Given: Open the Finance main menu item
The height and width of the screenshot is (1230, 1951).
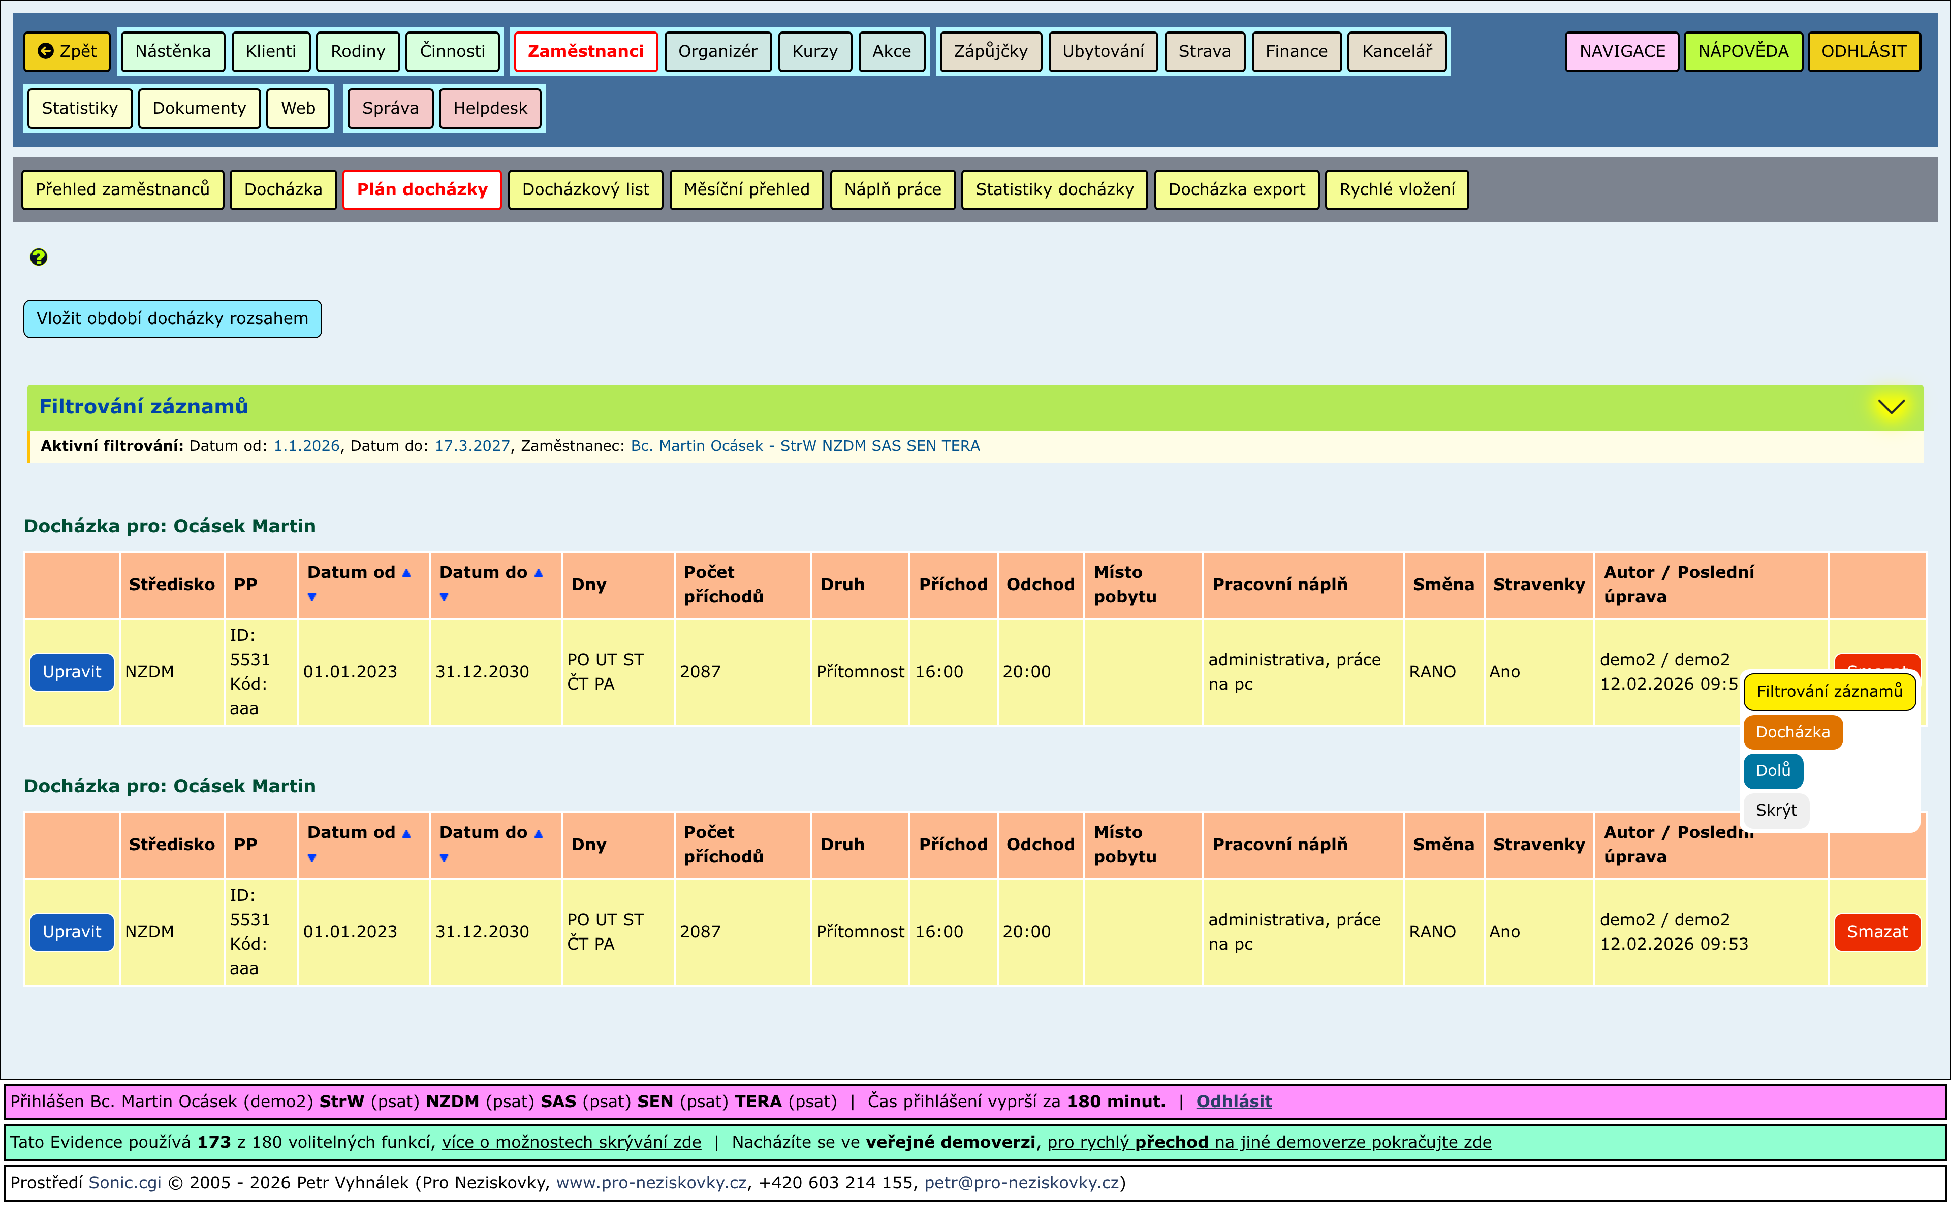Looking at the screenshot, I should click(x=1296, y=51).
